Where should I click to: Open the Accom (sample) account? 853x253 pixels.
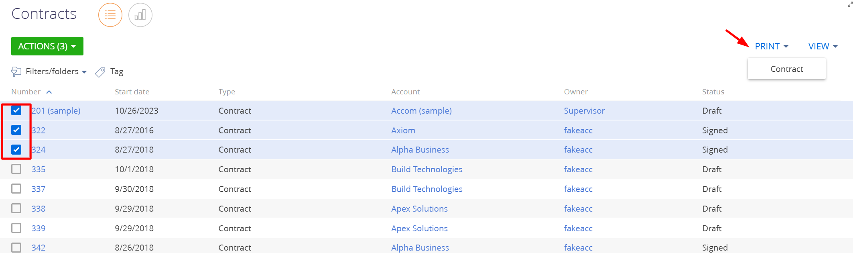pos(421,110)
